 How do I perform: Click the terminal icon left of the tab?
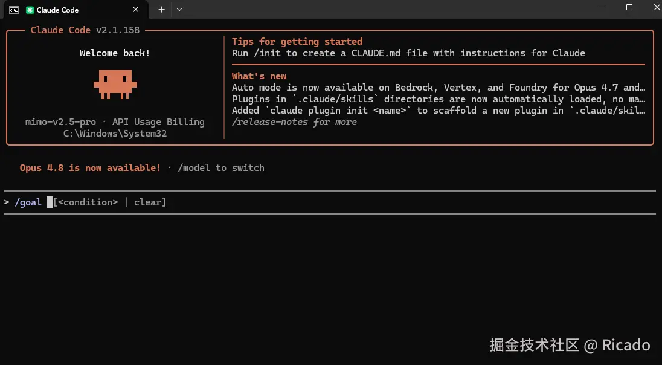pyautogui.click(x=13, y=10)
